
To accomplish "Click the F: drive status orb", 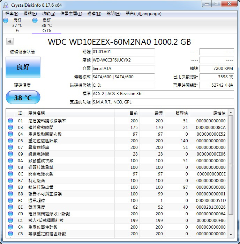I will pos(6,20).
